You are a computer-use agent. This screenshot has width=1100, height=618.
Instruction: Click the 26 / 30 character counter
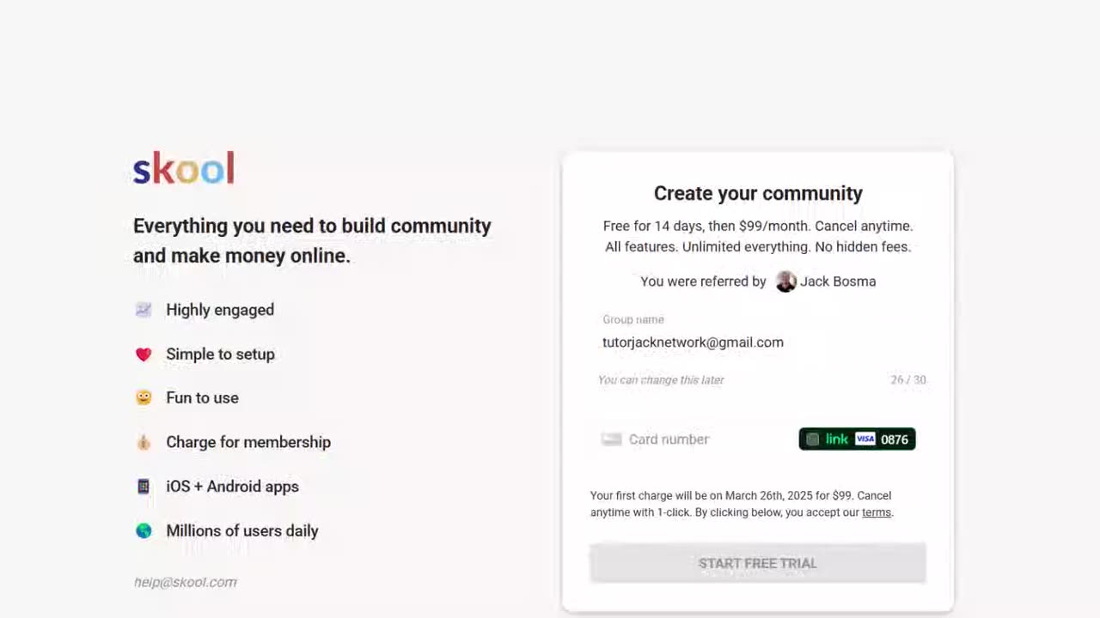[x=908, y=379]
